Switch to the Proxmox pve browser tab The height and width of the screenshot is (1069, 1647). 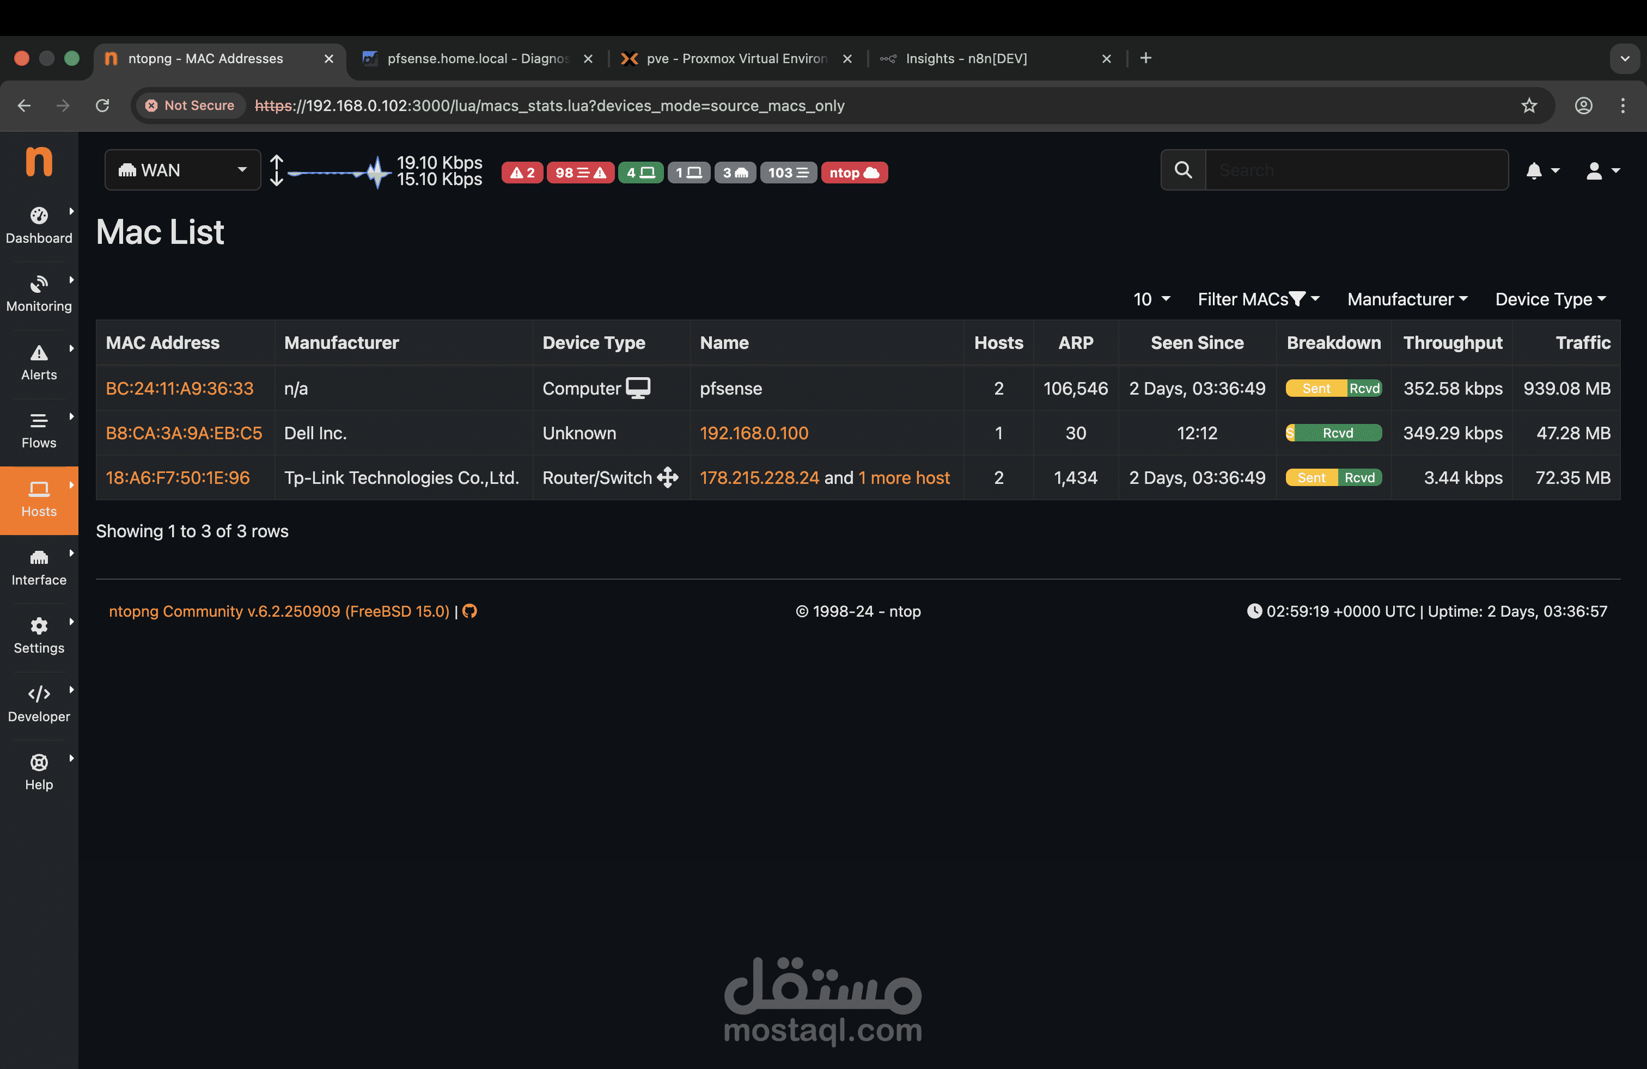click(736, 59)
